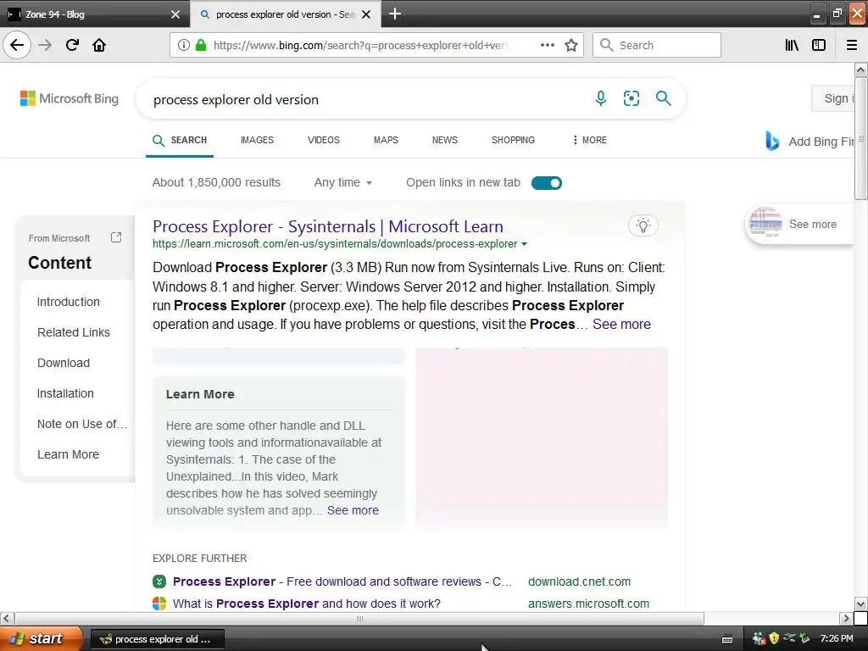Focus the Bing search query box
The height and width of the screenshot is (651, 868).
tap(365, 100)
